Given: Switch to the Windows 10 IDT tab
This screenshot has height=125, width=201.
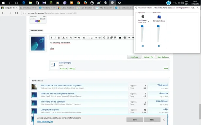Looking at the screenshot, I should (x=47, y=8).
